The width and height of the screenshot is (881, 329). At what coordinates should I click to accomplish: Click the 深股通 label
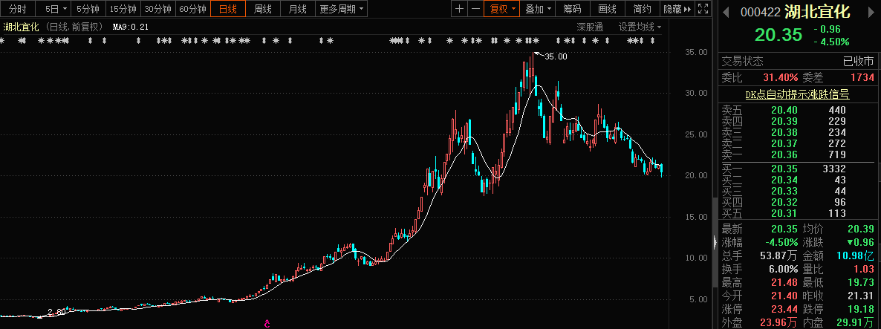pos(589,27)
